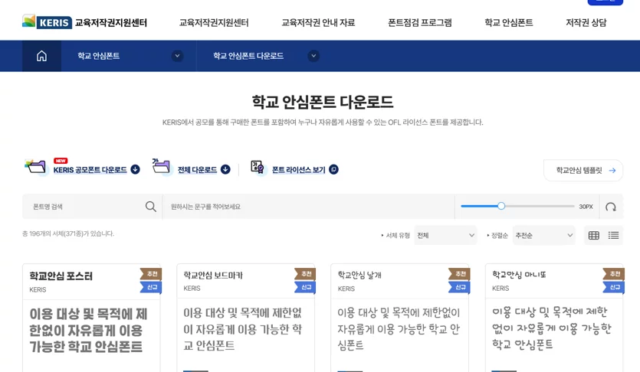The image size is (640, 372).
Task: Switch to grid view layout
Action: [x=594, y=235]
